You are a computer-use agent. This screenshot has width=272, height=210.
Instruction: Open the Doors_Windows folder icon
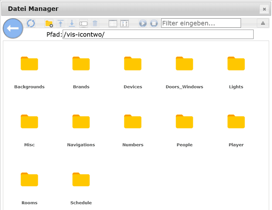(x=184, y=64)
